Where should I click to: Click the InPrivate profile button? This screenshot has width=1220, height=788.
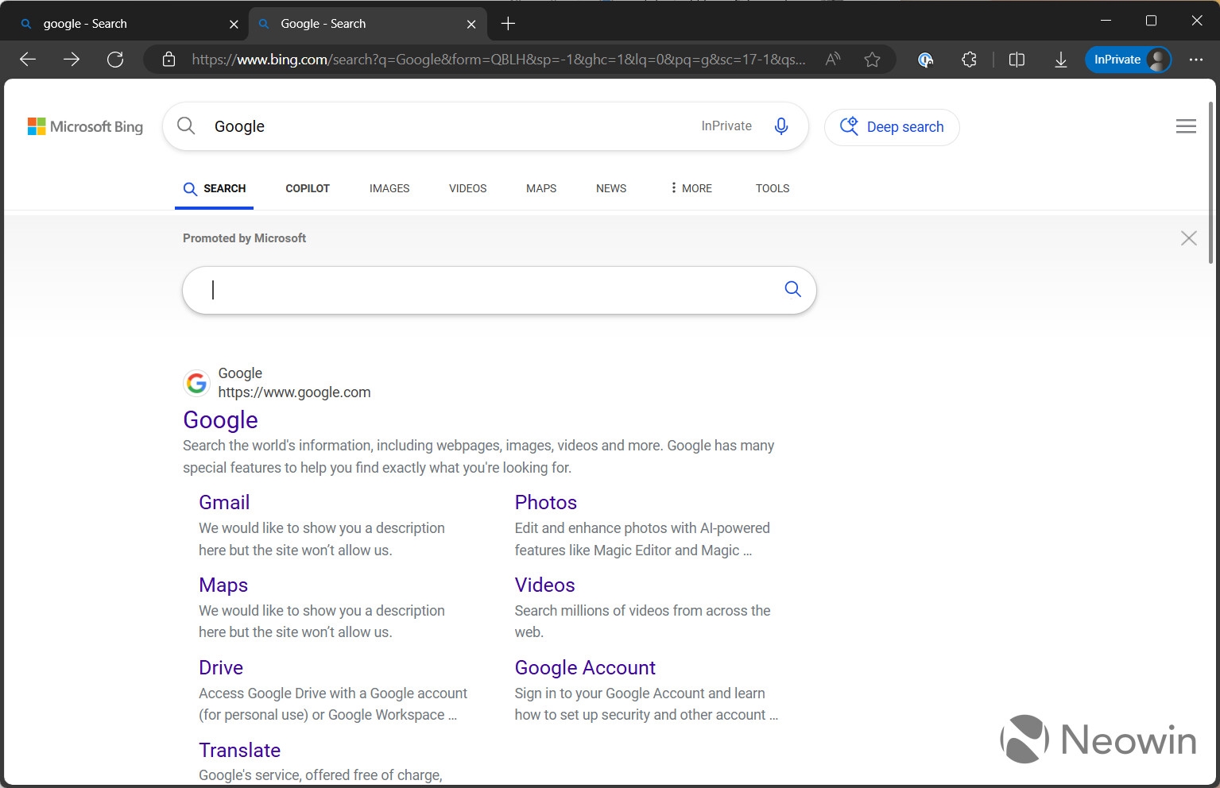tap(1128, 60)
